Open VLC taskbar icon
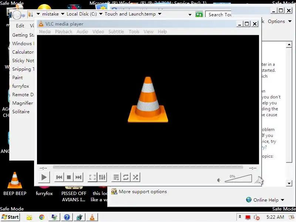Screen dimensions: 296x222 (92, 217)
